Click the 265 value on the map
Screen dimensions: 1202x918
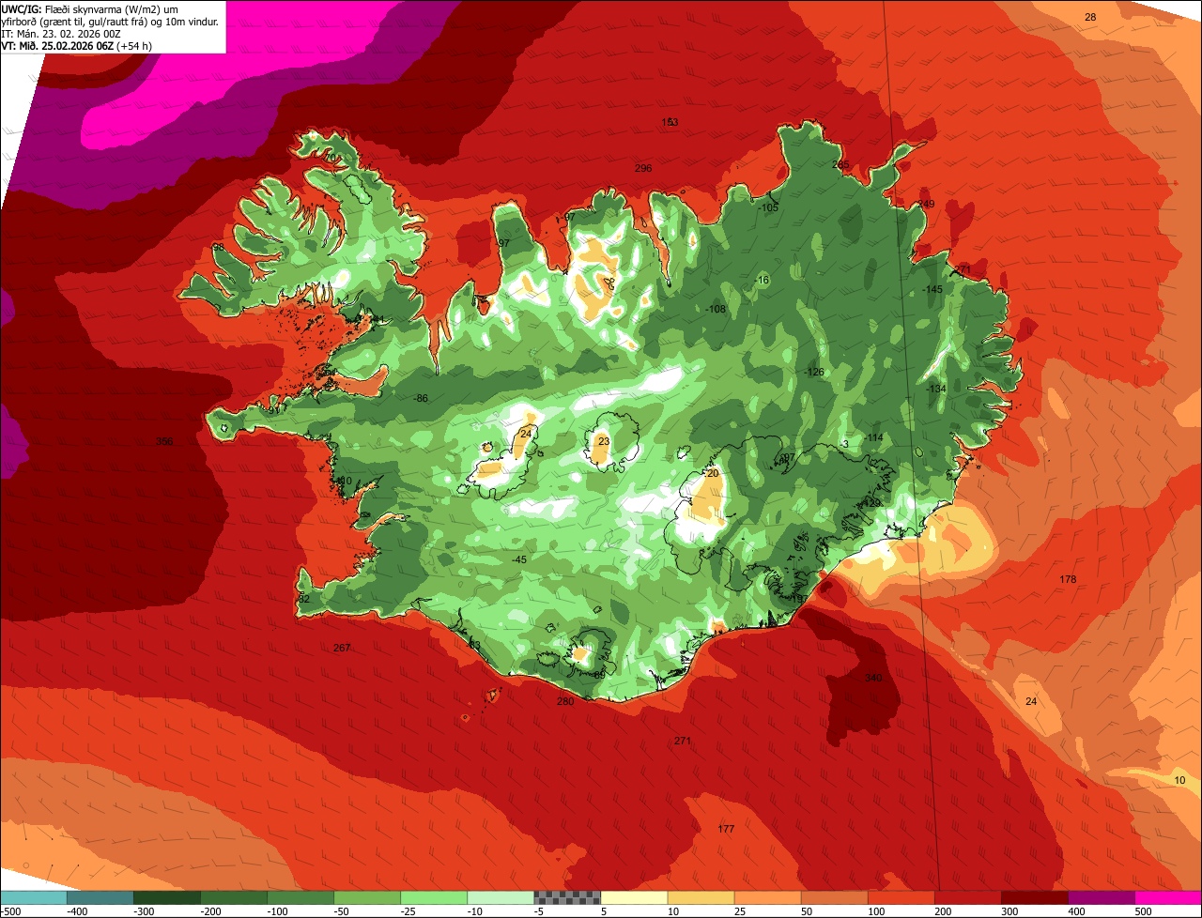pyautogui.click(x=840, y=165)
